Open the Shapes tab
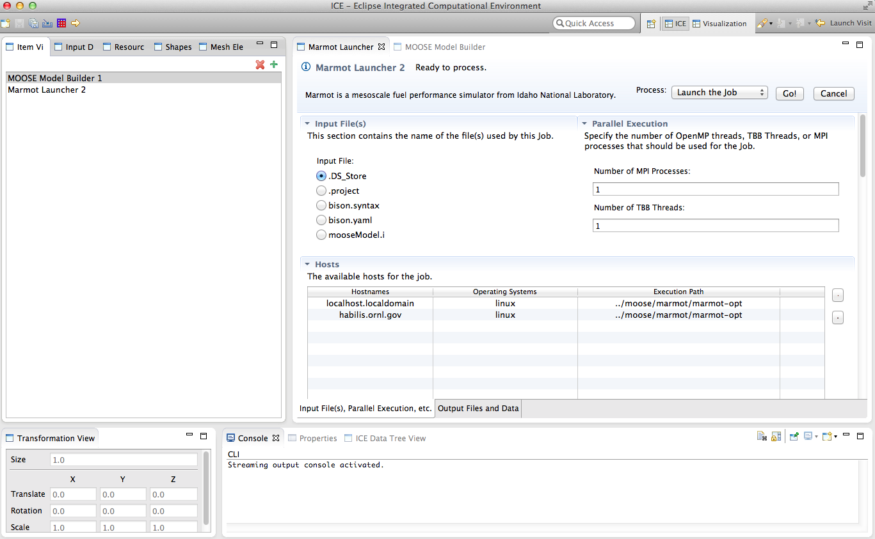The height and width of the screenshot is (539, 875). pyautogui.click(x=173, y=47)
